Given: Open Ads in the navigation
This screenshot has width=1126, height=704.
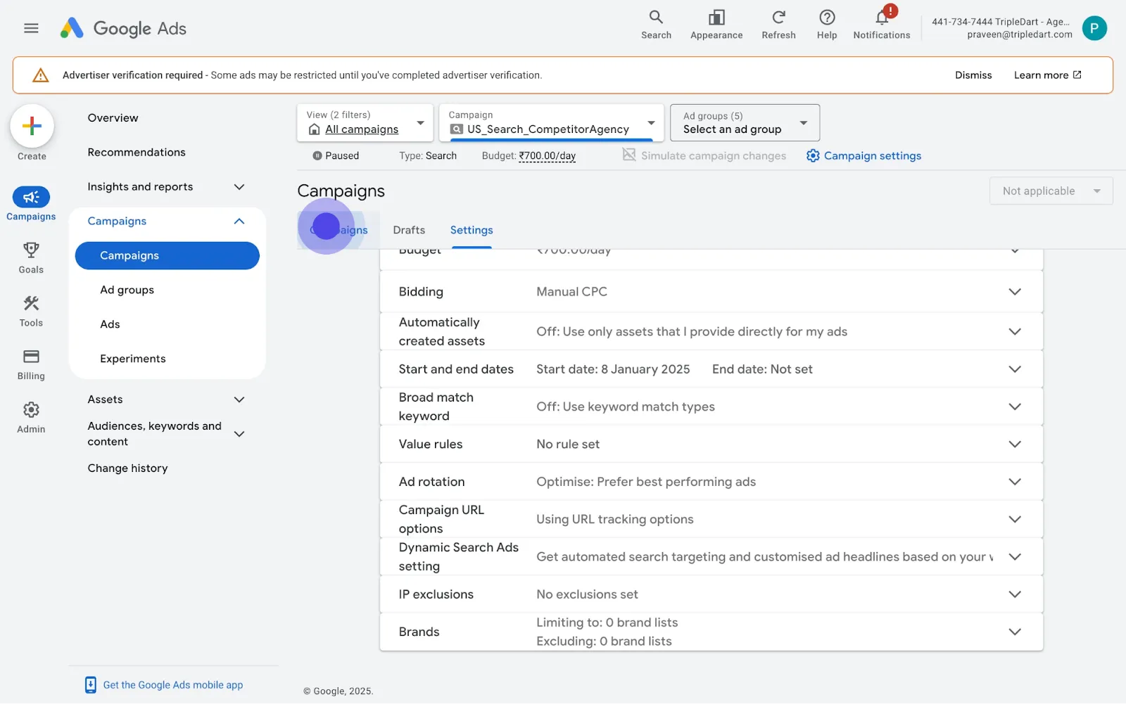Looking at the screenshot, I should [110, 324].
